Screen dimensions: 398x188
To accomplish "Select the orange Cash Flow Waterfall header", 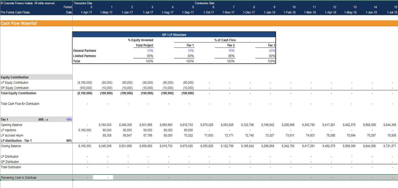I will [x=19, y=23].
